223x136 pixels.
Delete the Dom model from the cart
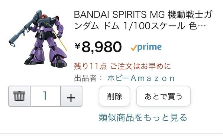(114, 96)
